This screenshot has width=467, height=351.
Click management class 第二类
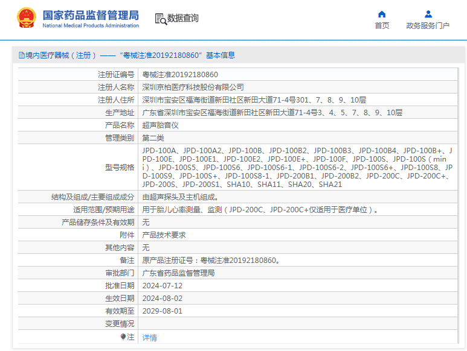pyautogui.click(x=153, y=138)
